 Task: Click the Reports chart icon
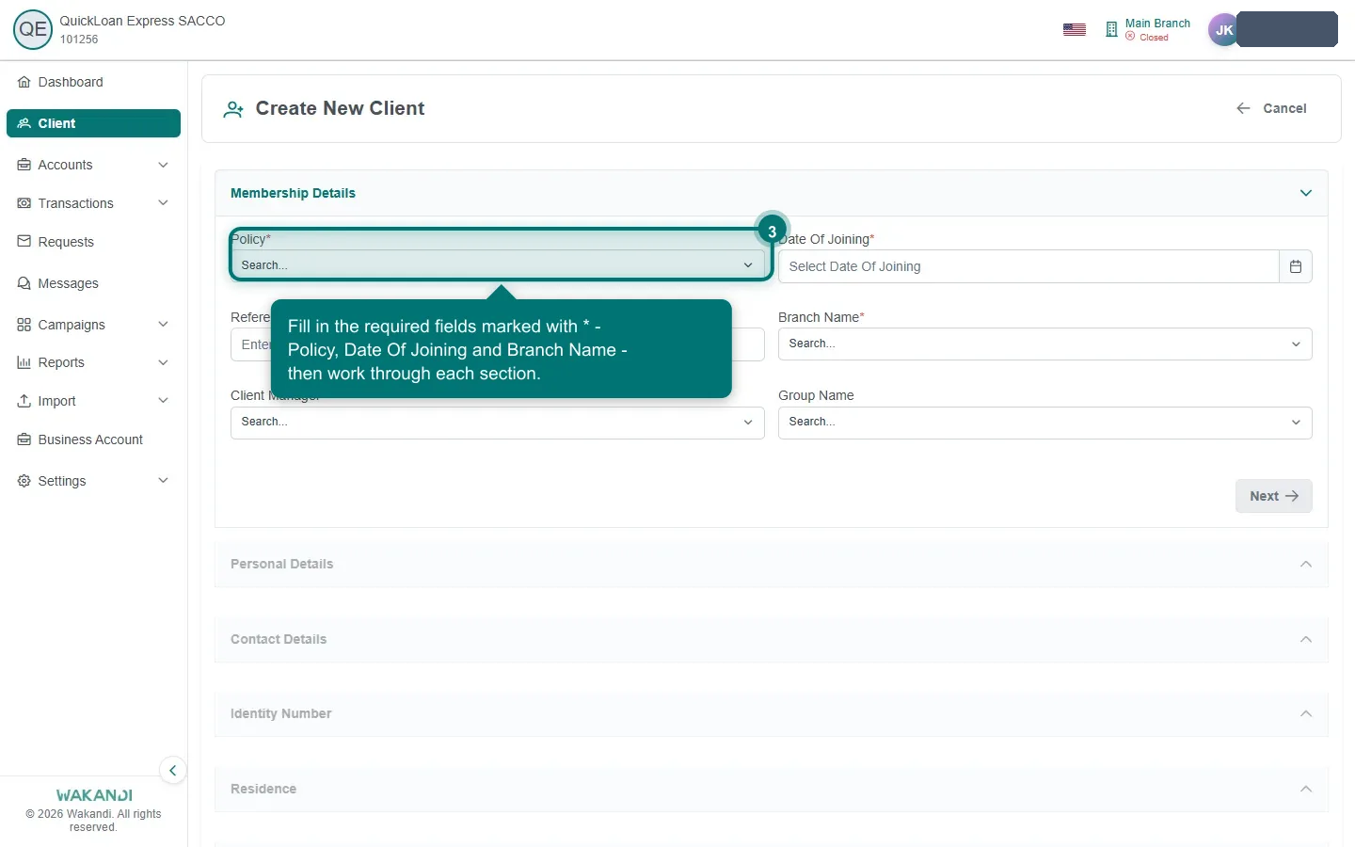coord(24,362)
